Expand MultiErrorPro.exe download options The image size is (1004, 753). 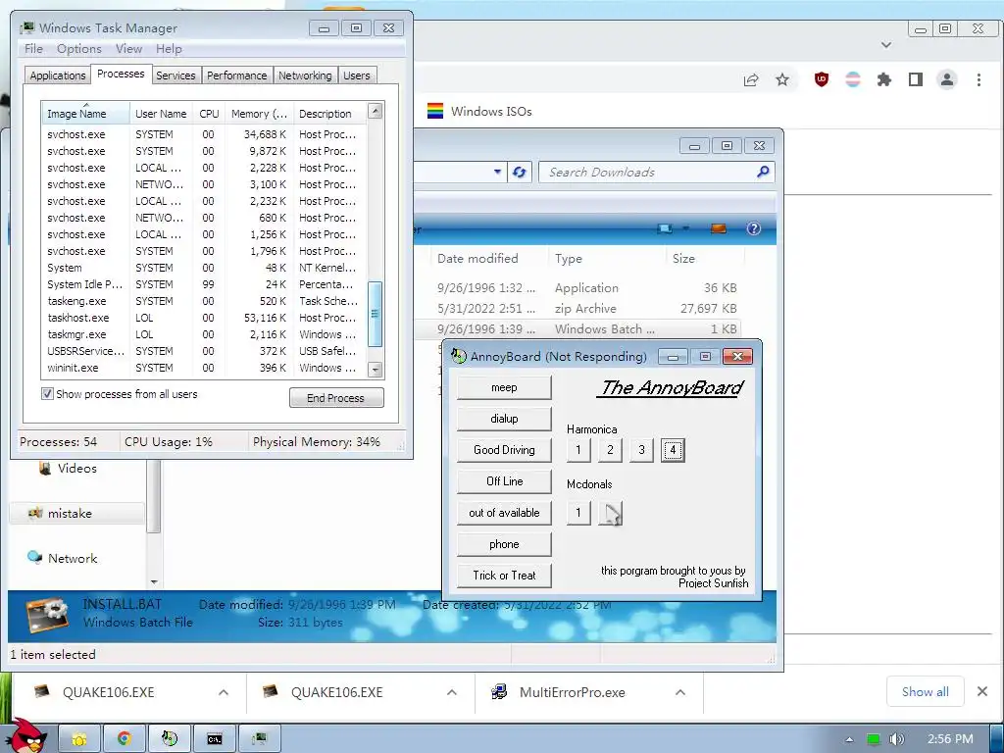tap(680, 692)
